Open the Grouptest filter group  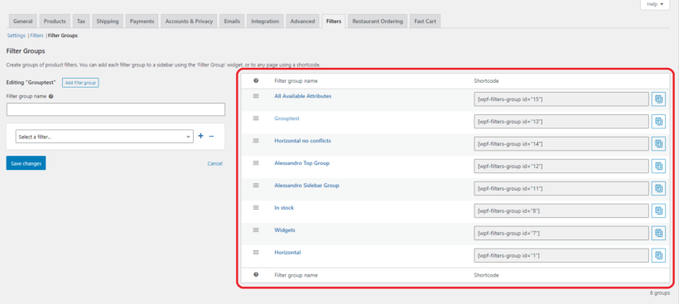pyautogui.click(x=287, y=118)
